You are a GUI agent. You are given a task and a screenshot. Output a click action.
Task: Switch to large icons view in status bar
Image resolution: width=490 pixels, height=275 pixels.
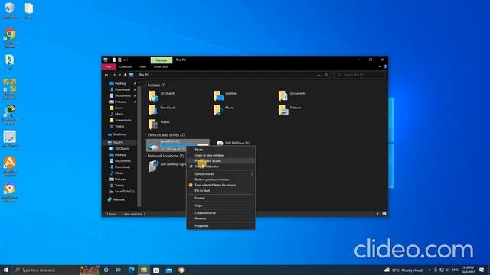tap(384, 214)
